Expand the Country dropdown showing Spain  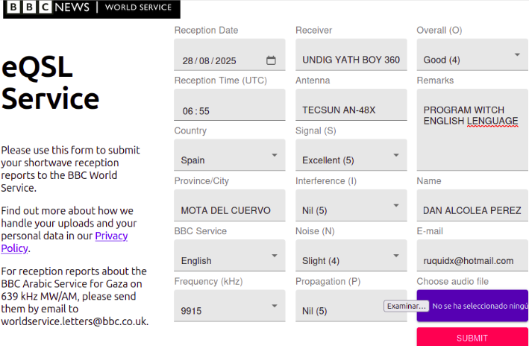click(x=229, y=155)
